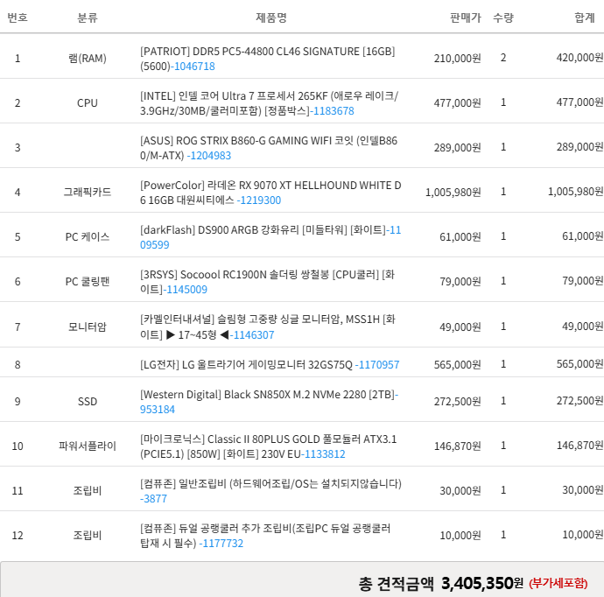Click the 제품명 column header
The image size is (604, 597).
point(270,18)
